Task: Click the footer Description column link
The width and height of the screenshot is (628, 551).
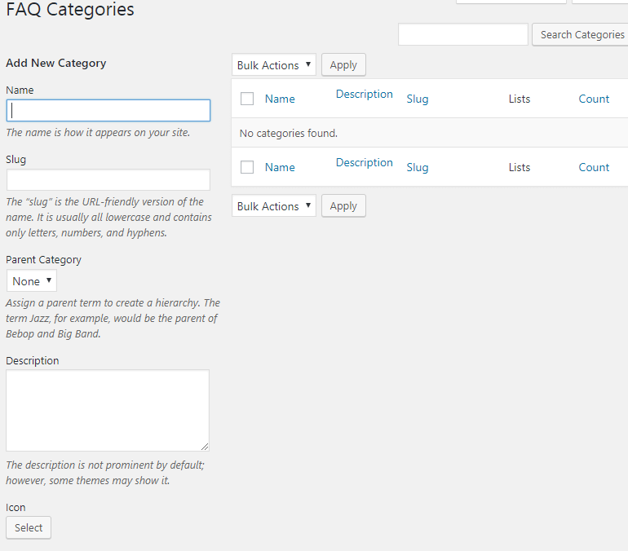Action: 365,163
